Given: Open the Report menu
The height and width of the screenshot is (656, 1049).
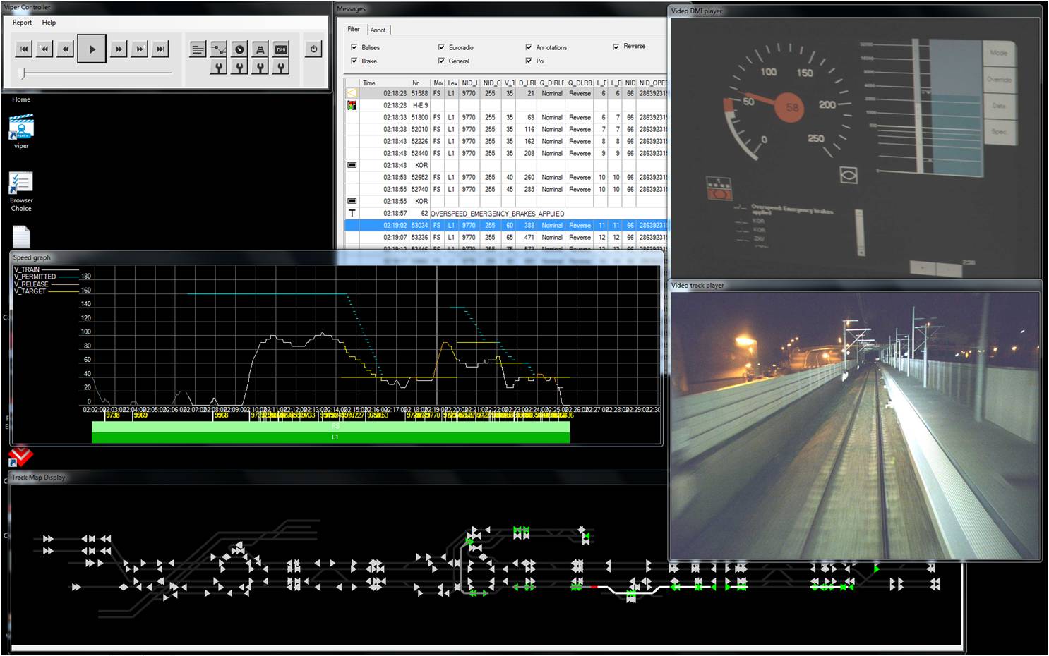Looking at the screenshot, I should 22,23.
